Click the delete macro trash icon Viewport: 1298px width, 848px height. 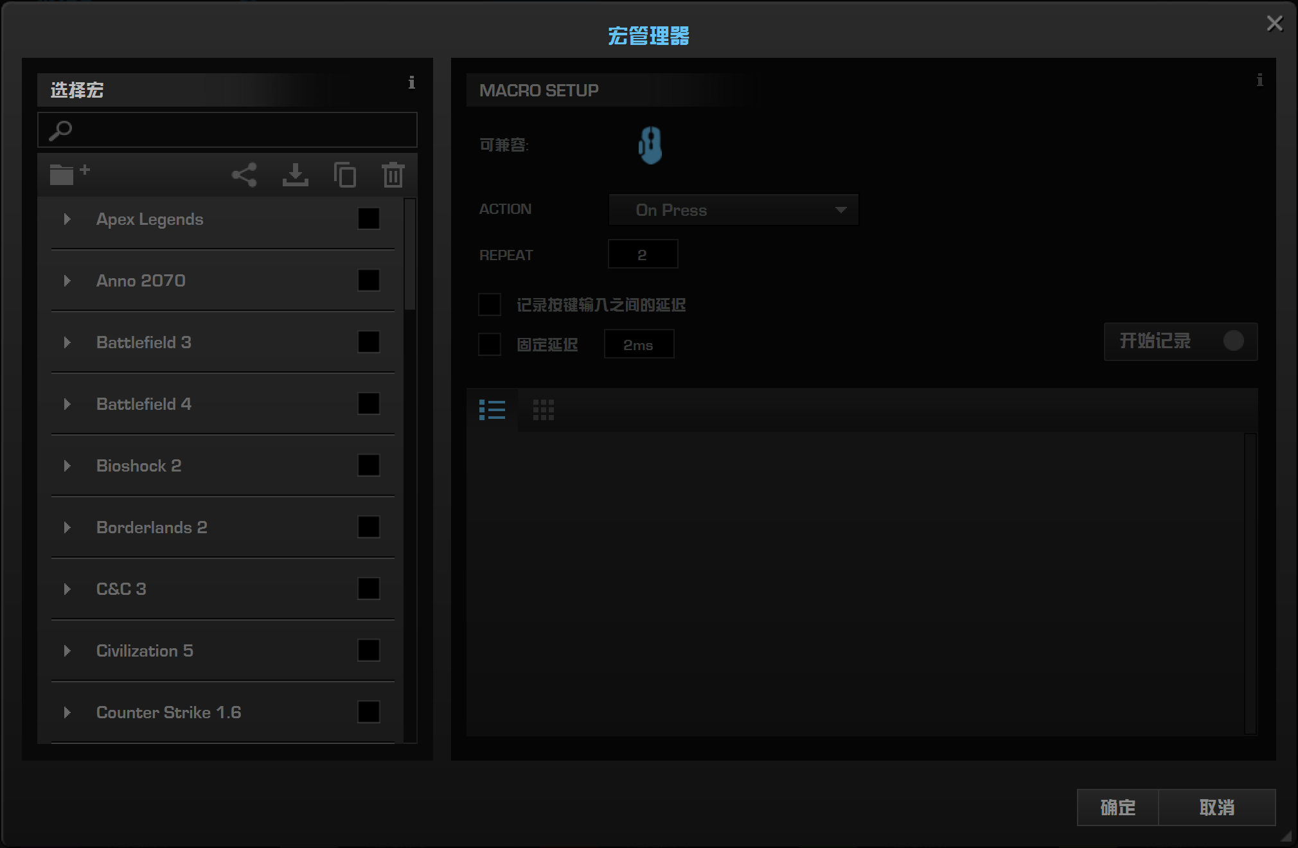point(393,175)
